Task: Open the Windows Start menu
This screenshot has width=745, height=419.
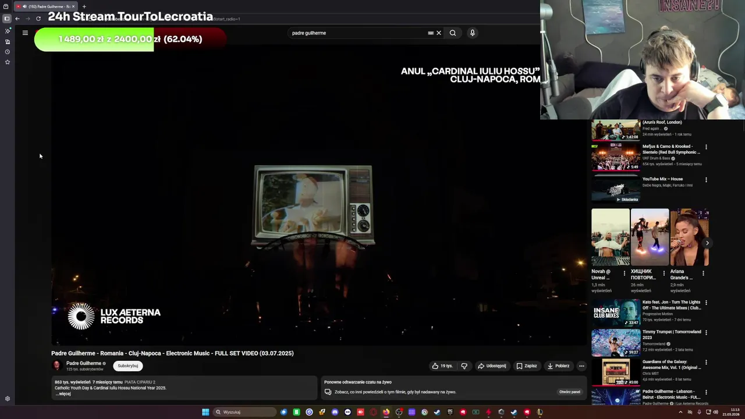Action: [x=205, y=412]
